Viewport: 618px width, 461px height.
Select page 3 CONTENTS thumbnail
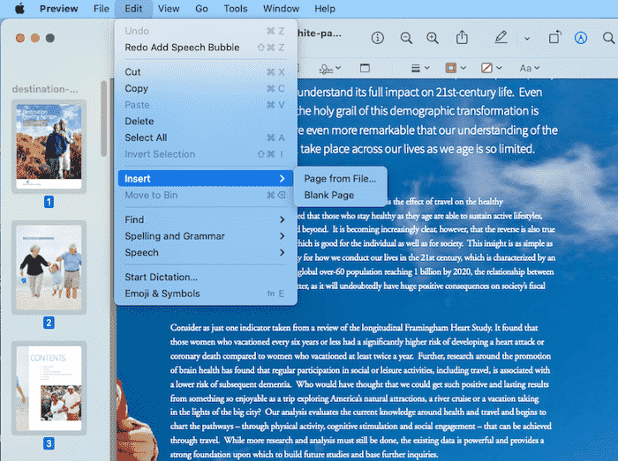coord(49,388)
